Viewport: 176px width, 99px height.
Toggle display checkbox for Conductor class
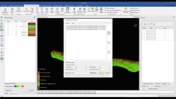tap(8, 32)
